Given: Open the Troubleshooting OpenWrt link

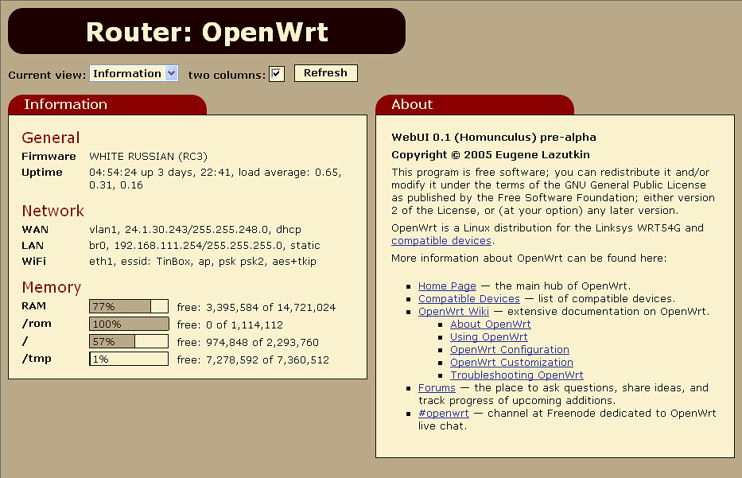Looking at the screenshot, I should (x=517, y=375).
